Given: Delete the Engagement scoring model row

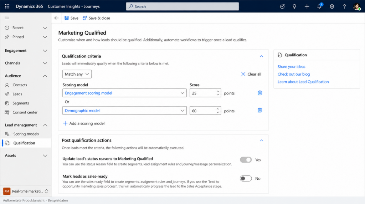Looking at the screenshot, I should 260,93.
